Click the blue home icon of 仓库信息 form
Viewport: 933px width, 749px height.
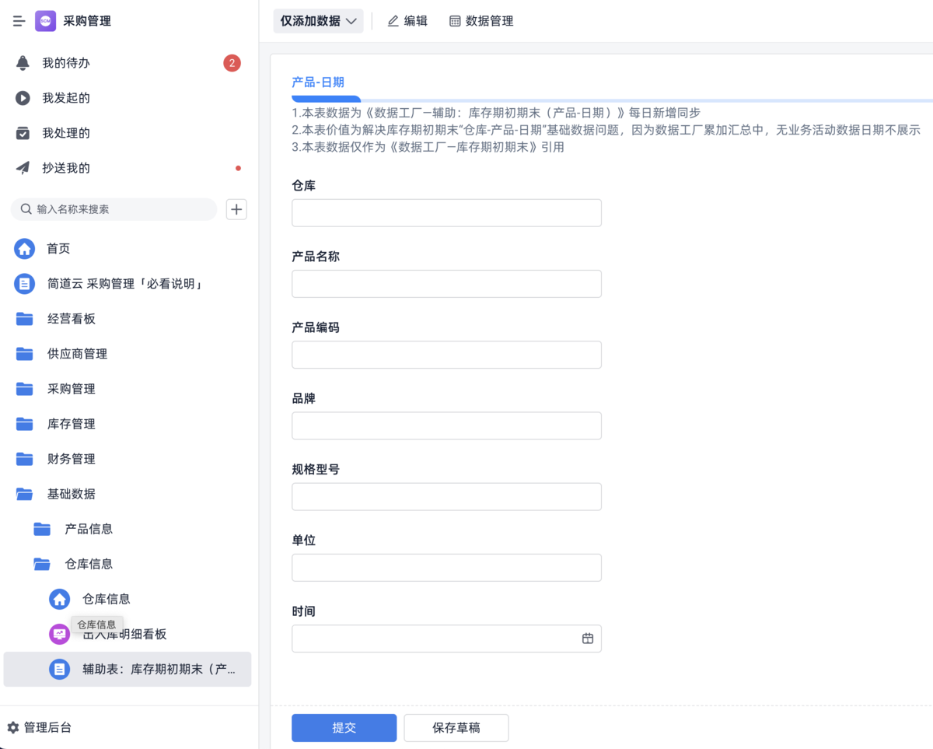click(60, 599)
